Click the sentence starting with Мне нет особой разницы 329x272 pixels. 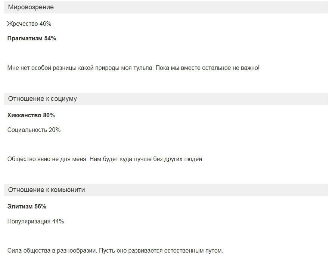78,68
